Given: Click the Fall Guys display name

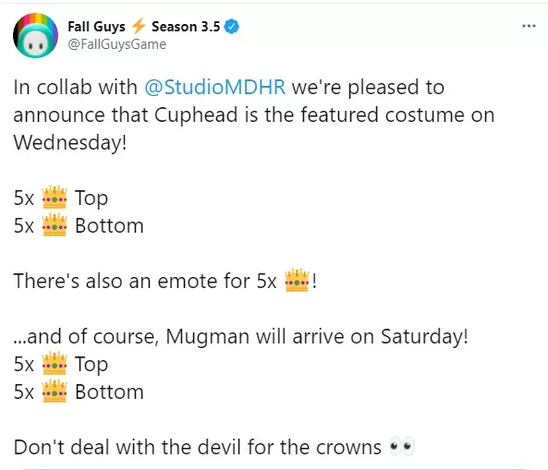Looking at the screenshot, I should point(96,27).
